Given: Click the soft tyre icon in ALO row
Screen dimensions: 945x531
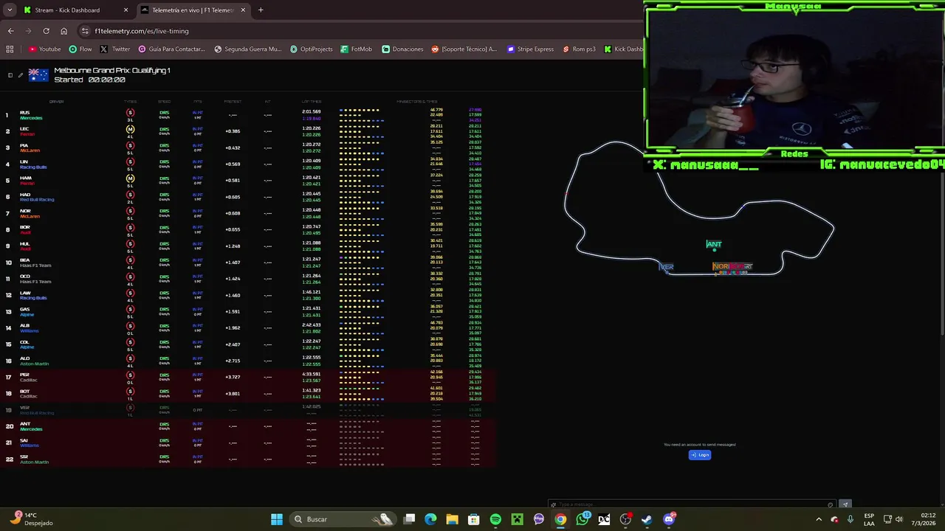Looking at the screenshot, I should point(130,358).
